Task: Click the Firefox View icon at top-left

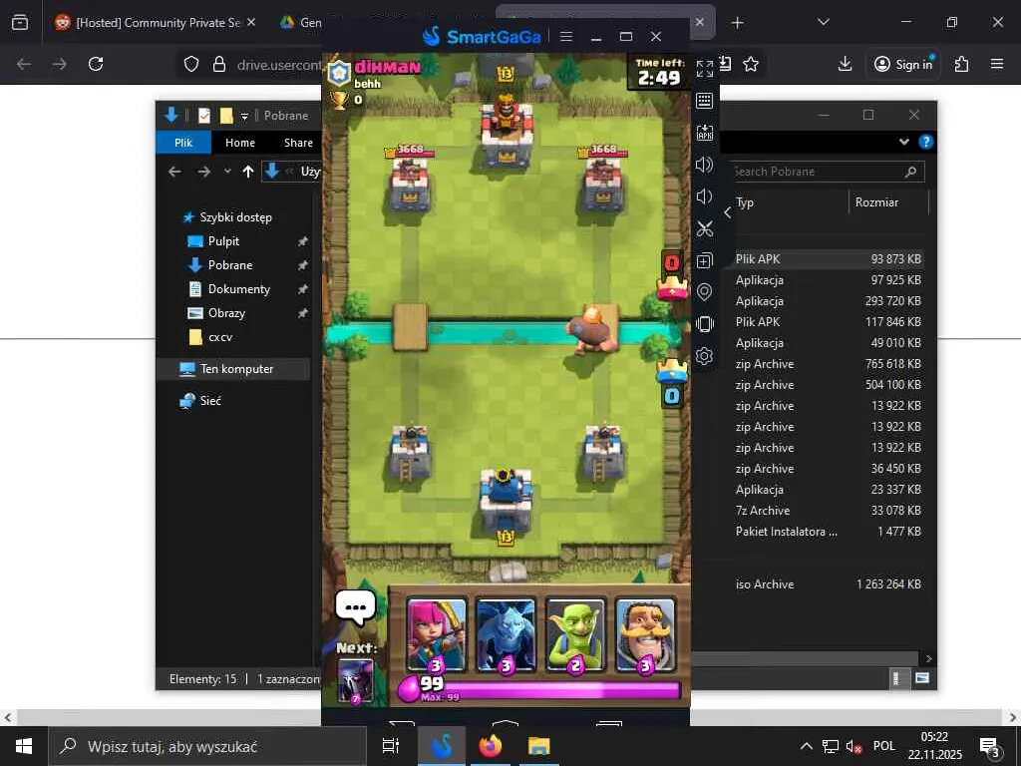Action: 20,22
